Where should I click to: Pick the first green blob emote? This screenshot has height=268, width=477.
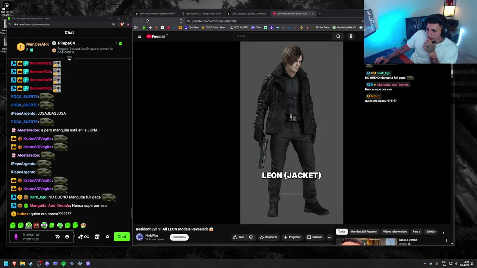(13, 225)
